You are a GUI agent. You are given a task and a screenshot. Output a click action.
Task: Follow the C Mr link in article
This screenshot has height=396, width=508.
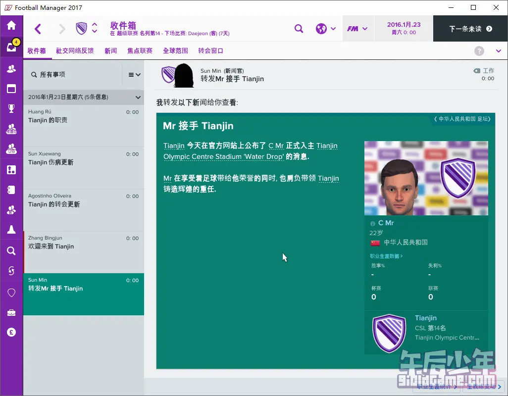coord(276,146)
